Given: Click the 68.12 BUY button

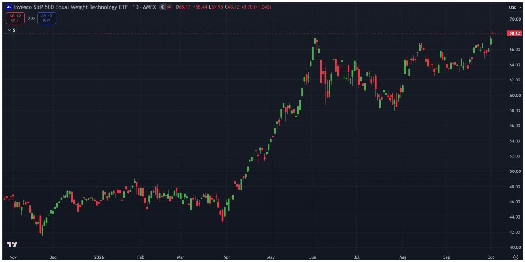Looking at the screenshot, I should (47, 18).
